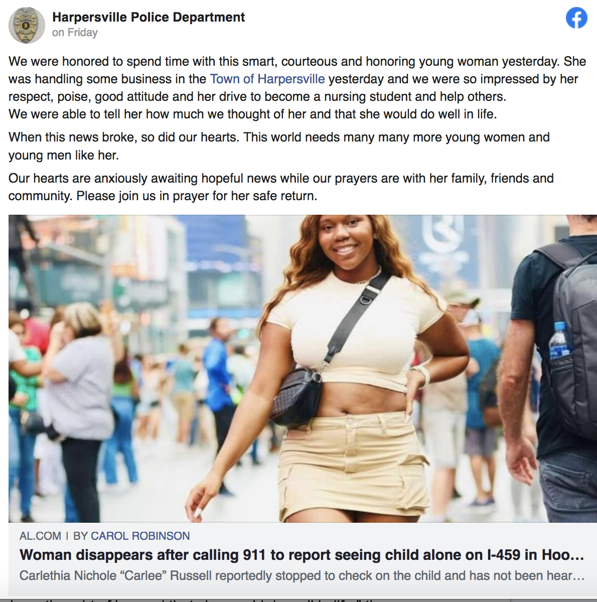Click the "Please join us in prayer" sentence
Image resolution: width=597 pixels, height=602 pixels.
coord(197,196)
